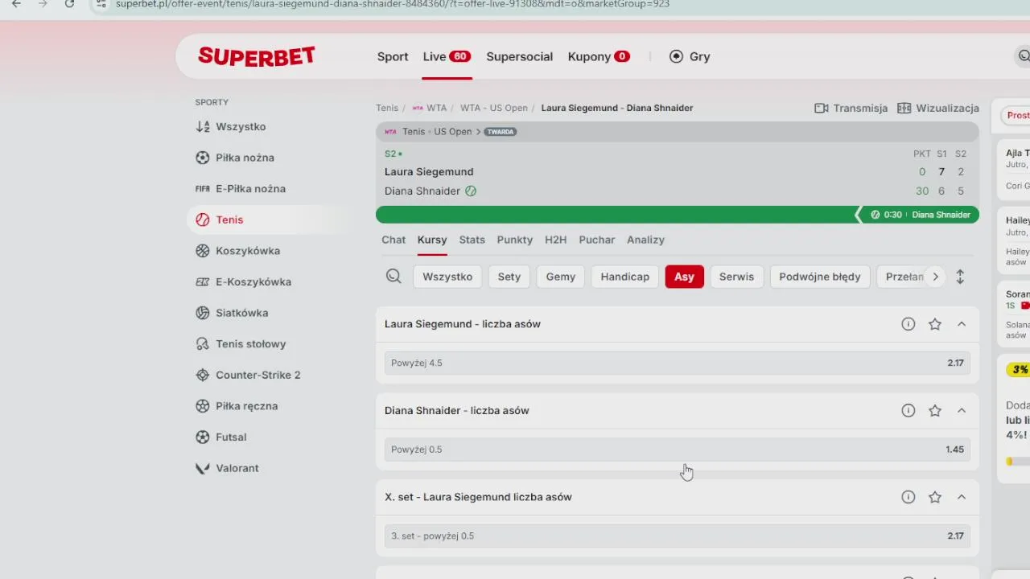Click the Koszykówka basketball icon
This screenshot has width=1030, height=579.
click(x=203, y=251)
